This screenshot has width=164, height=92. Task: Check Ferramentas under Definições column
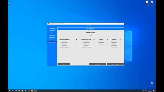[x=120, y=43]
